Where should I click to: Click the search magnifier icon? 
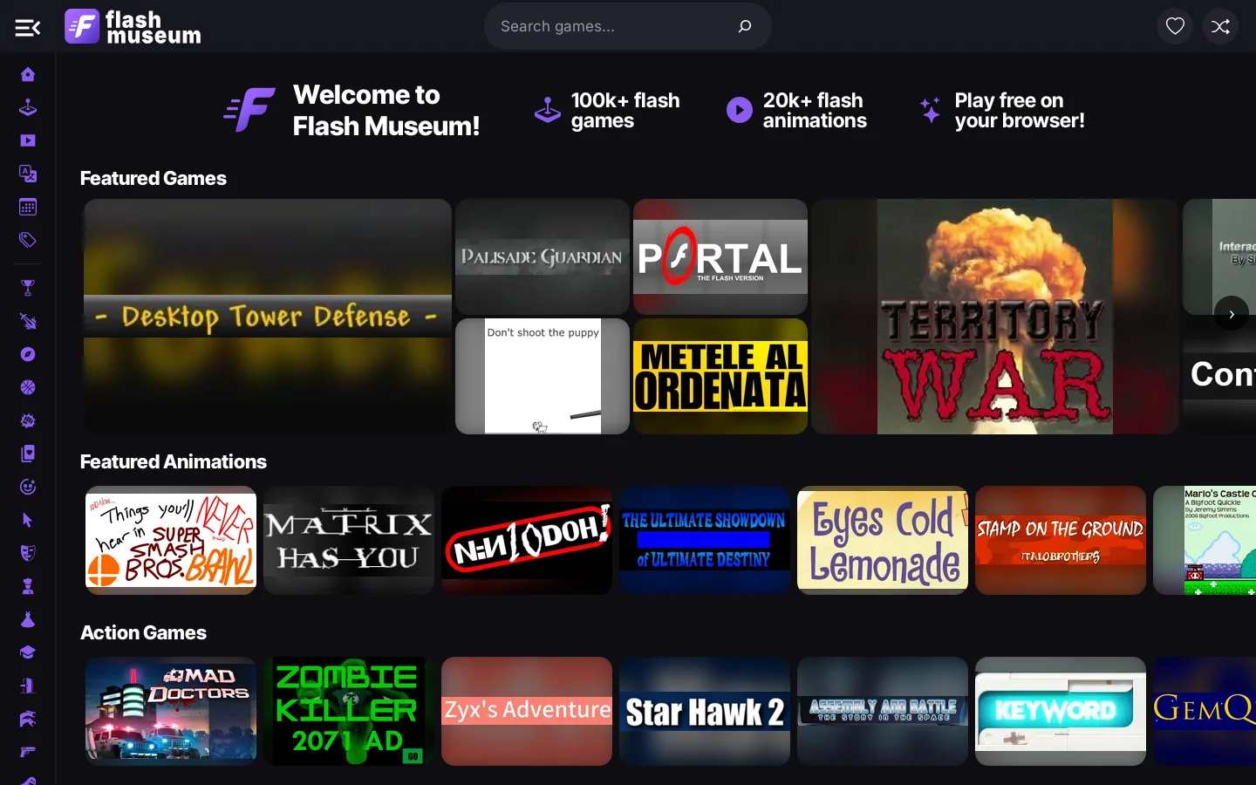pyautogui.click(x=745, y=26)
